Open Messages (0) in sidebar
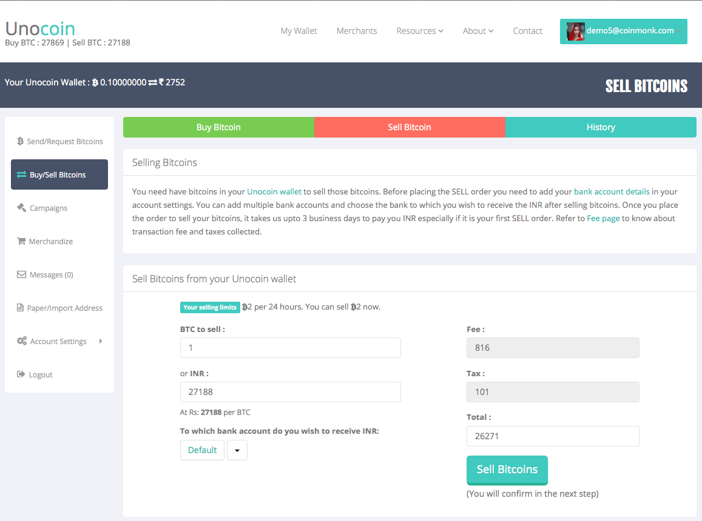This screenshot has width=702, height=521. click(x=59, y=274)
